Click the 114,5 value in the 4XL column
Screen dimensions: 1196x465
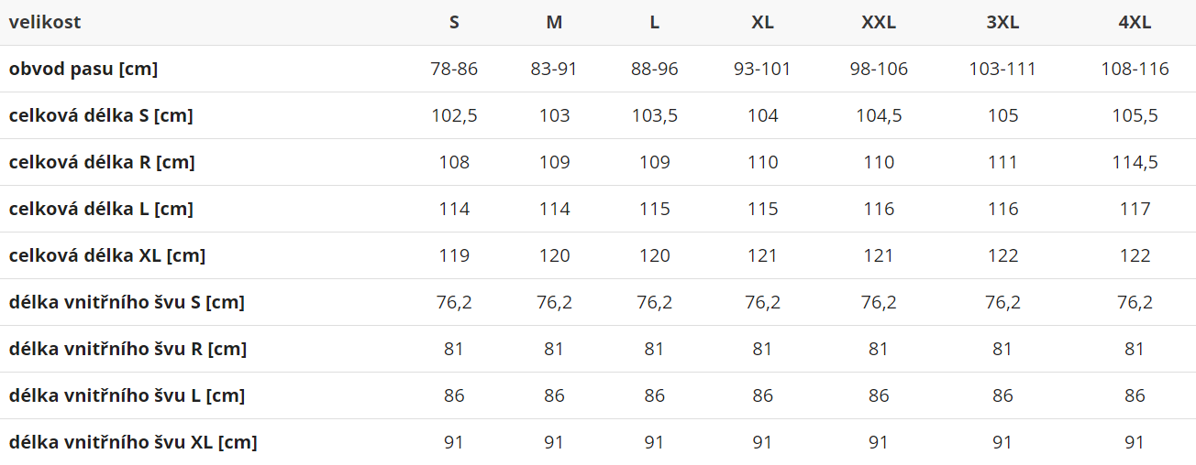(x=1135, y=162)
